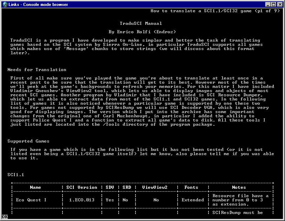This screenshot has height=221, width=285.
Task: Click the page title 'How to translate a SCI1.1/SCI32 game'
Action: coord(201,11)
